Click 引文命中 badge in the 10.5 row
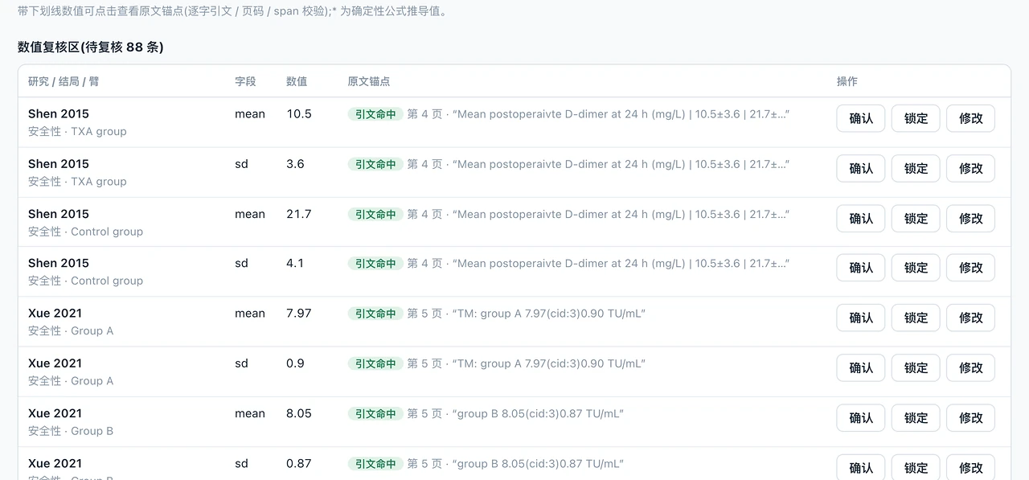This screenshot has width=1029, height=480. [375, 114]
